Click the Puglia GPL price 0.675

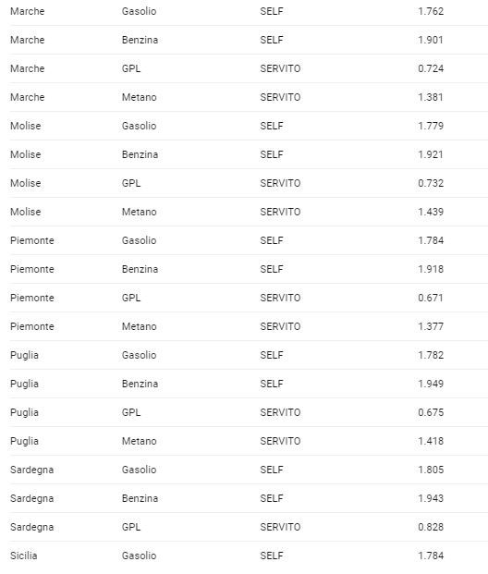pos(431,412)
